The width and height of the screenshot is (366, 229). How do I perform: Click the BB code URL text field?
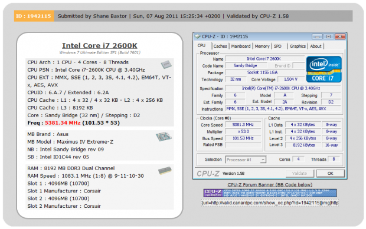point(270,203)
